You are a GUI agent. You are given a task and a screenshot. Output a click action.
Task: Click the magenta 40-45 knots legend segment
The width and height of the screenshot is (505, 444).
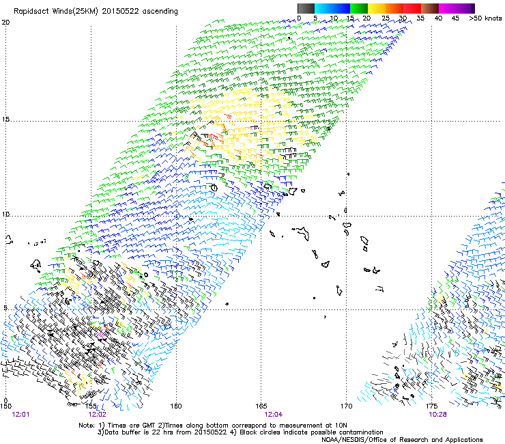pos(448,8)
